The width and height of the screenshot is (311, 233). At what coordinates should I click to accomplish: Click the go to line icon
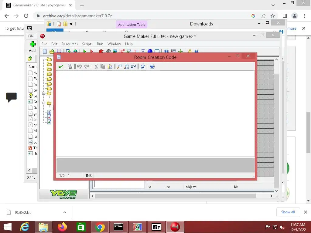(x=134, y=66)
